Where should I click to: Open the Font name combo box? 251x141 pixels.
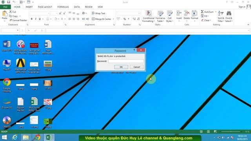pos(40,13)
